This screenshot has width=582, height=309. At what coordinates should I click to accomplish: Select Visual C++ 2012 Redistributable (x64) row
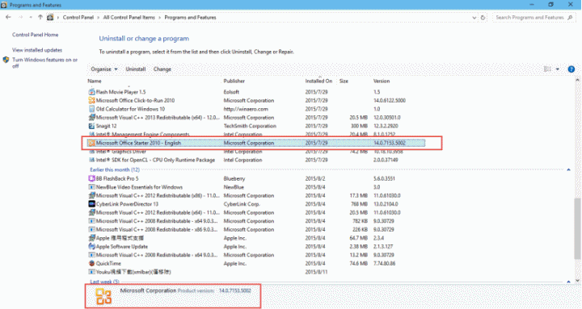tap(255, 213)
